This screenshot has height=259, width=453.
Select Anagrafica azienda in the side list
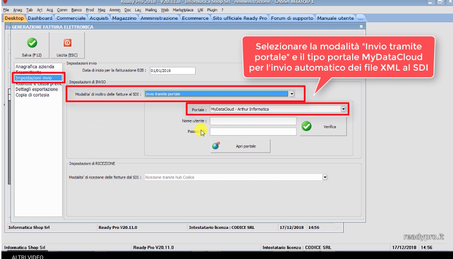[x=35, y=67]
